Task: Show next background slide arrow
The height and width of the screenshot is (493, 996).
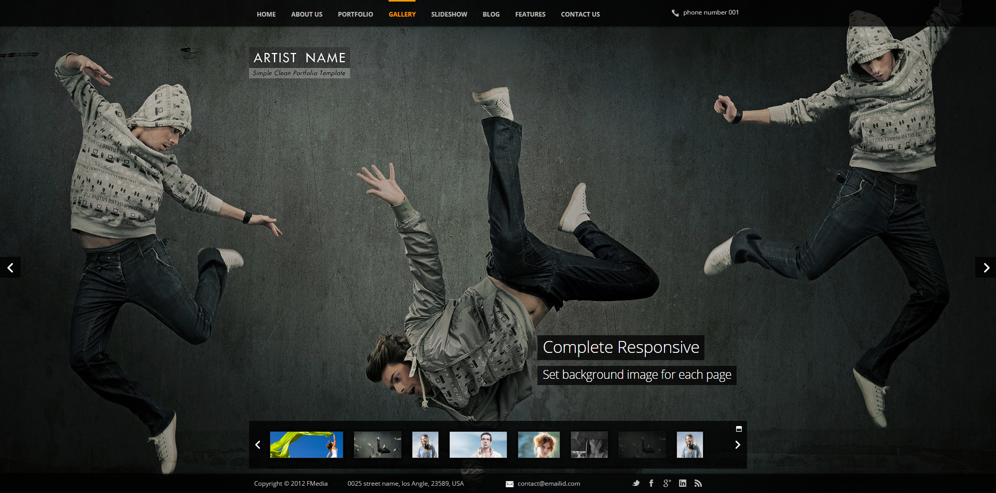Action: [x=986, y=267]
